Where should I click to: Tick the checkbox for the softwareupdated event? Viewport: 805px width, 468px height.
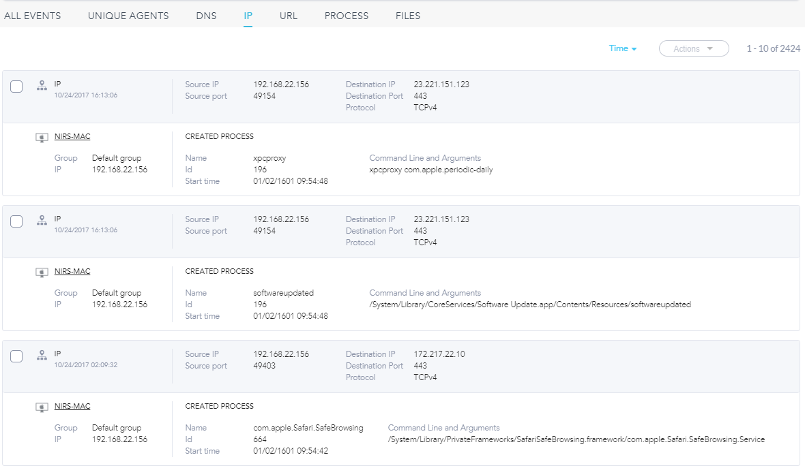[x=17, y=221]
